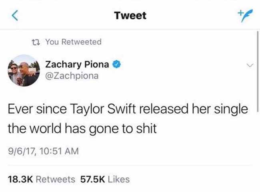260x192 pixels.
Task: Select the 10:51 AM time
Action: (59, 151)
